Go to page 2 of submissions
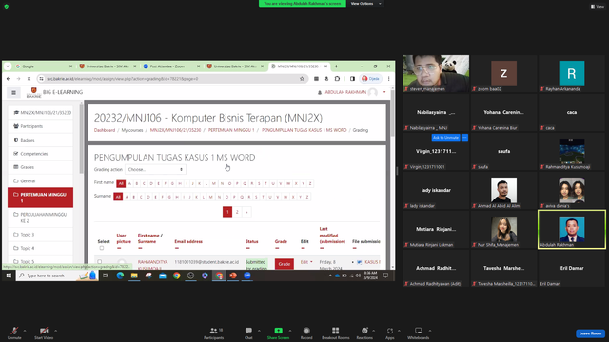Viewport: 609px width, 342px height. tap(237, 212)
